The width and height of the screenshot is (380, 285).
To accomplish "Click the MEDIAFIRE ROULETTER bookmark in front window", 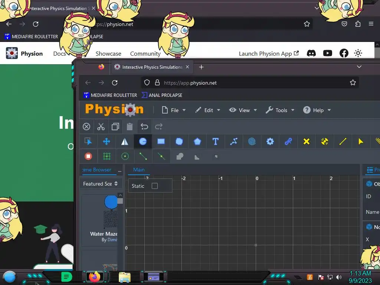I will [110, 95].
